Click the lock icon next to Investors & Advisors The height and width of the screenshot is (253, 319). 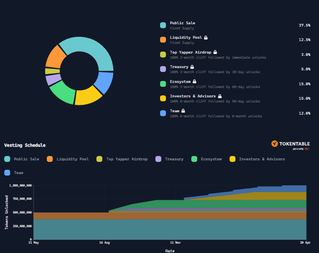(x=220, y=96)
